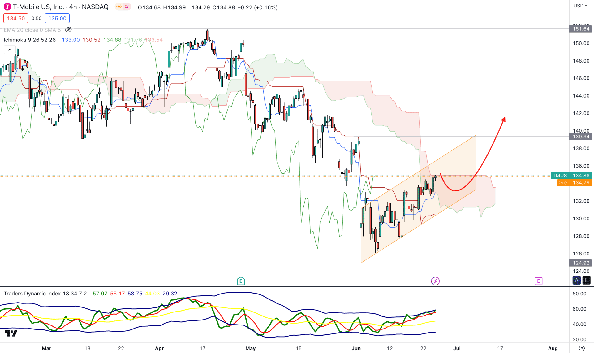
Task: Click the Ichimoku red value 130.52
Action: tap(92, 40)
